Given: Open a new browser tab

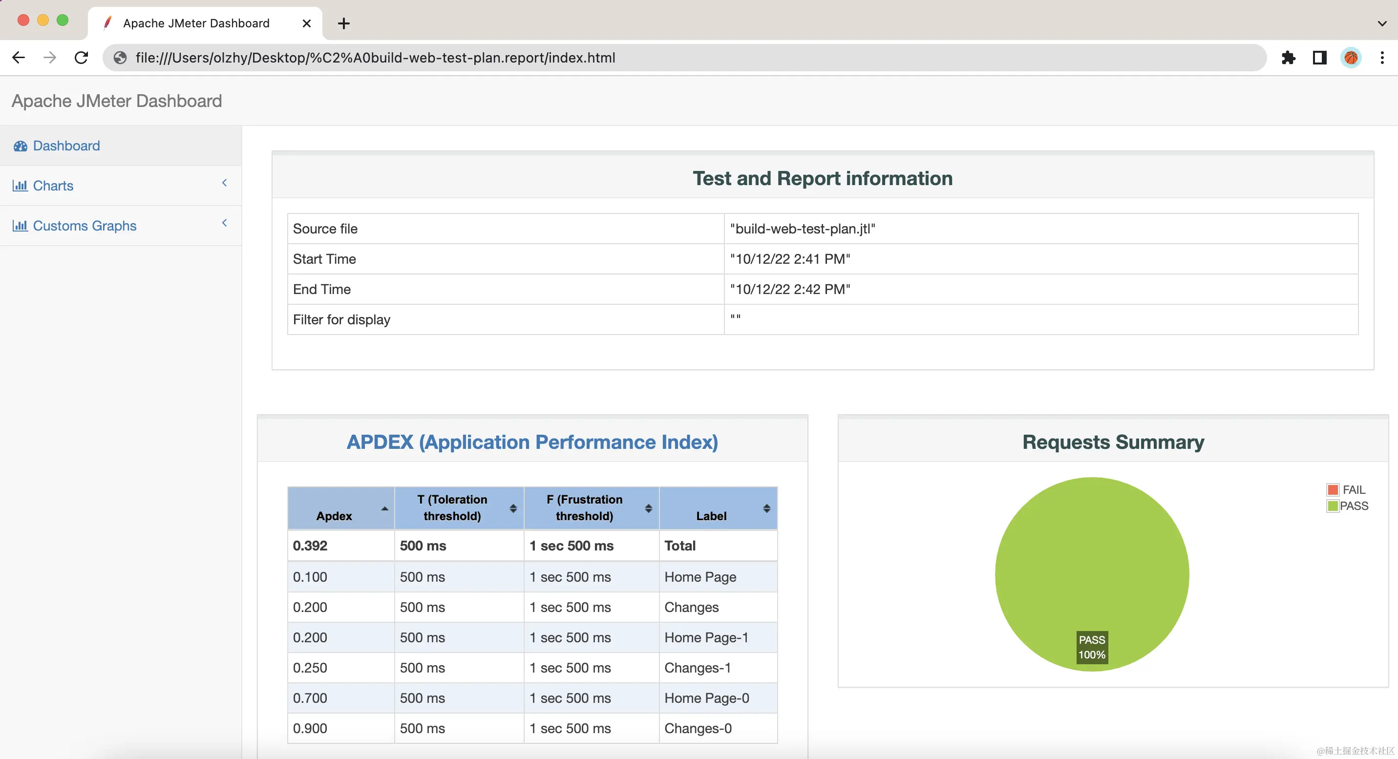Looking at the screenshot, I should (x=343, y=23).
